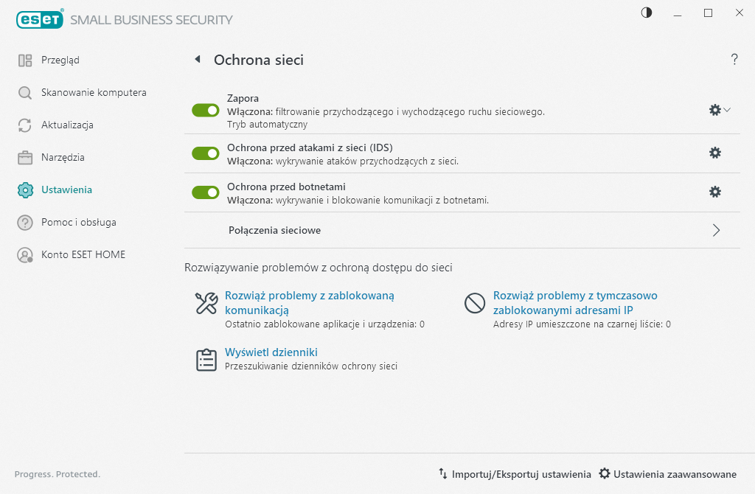The height and width of the screenshot is (494, 755).
Task: Select Skanowanie komputera in the sidebar
Action: (x=94, y=93)
